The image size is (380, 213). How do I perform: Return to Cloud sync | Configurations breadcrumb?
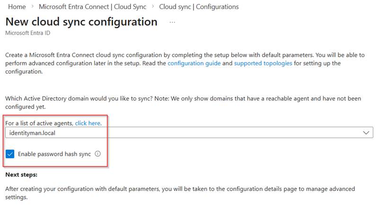[199, 7]
